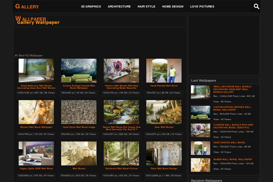Viewport: 273px width, 182px height.
Task: Open the Home Design menu
Action: (173, 6)
